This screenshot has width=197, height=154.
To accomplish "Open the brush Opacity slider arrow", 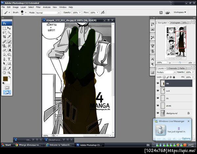I will click(x=80, y=12).
